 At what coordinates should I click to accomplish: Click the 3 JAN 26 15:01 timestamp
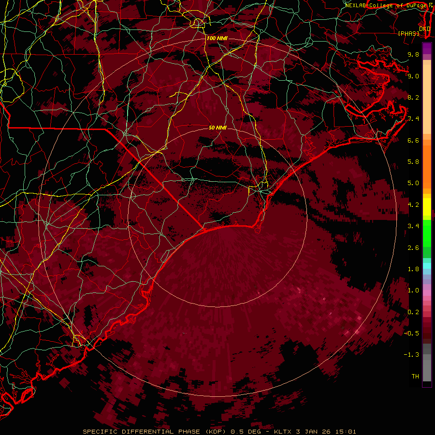tap(326, 432)
